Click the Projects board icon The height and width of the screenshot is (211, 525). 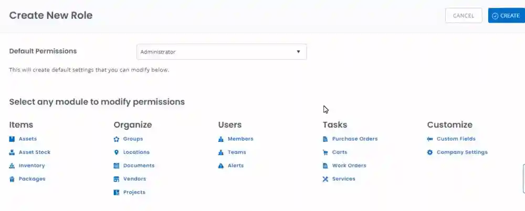(x=116, y=193)
